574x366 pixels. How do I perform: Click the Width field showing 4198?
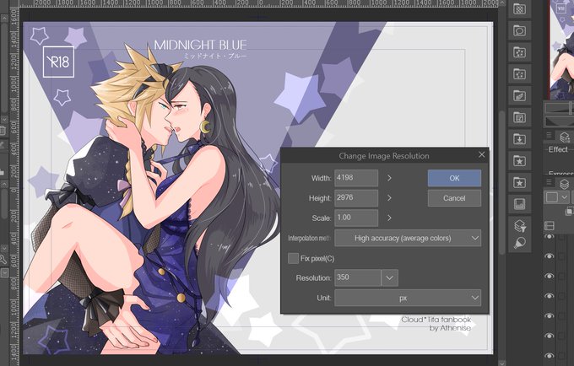[356, 178]
